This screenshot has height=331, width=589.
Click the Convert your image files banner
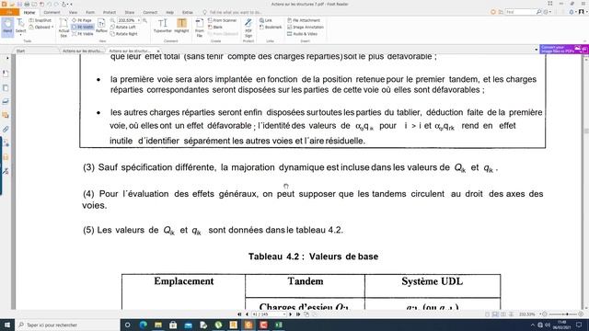pos(564,49)
